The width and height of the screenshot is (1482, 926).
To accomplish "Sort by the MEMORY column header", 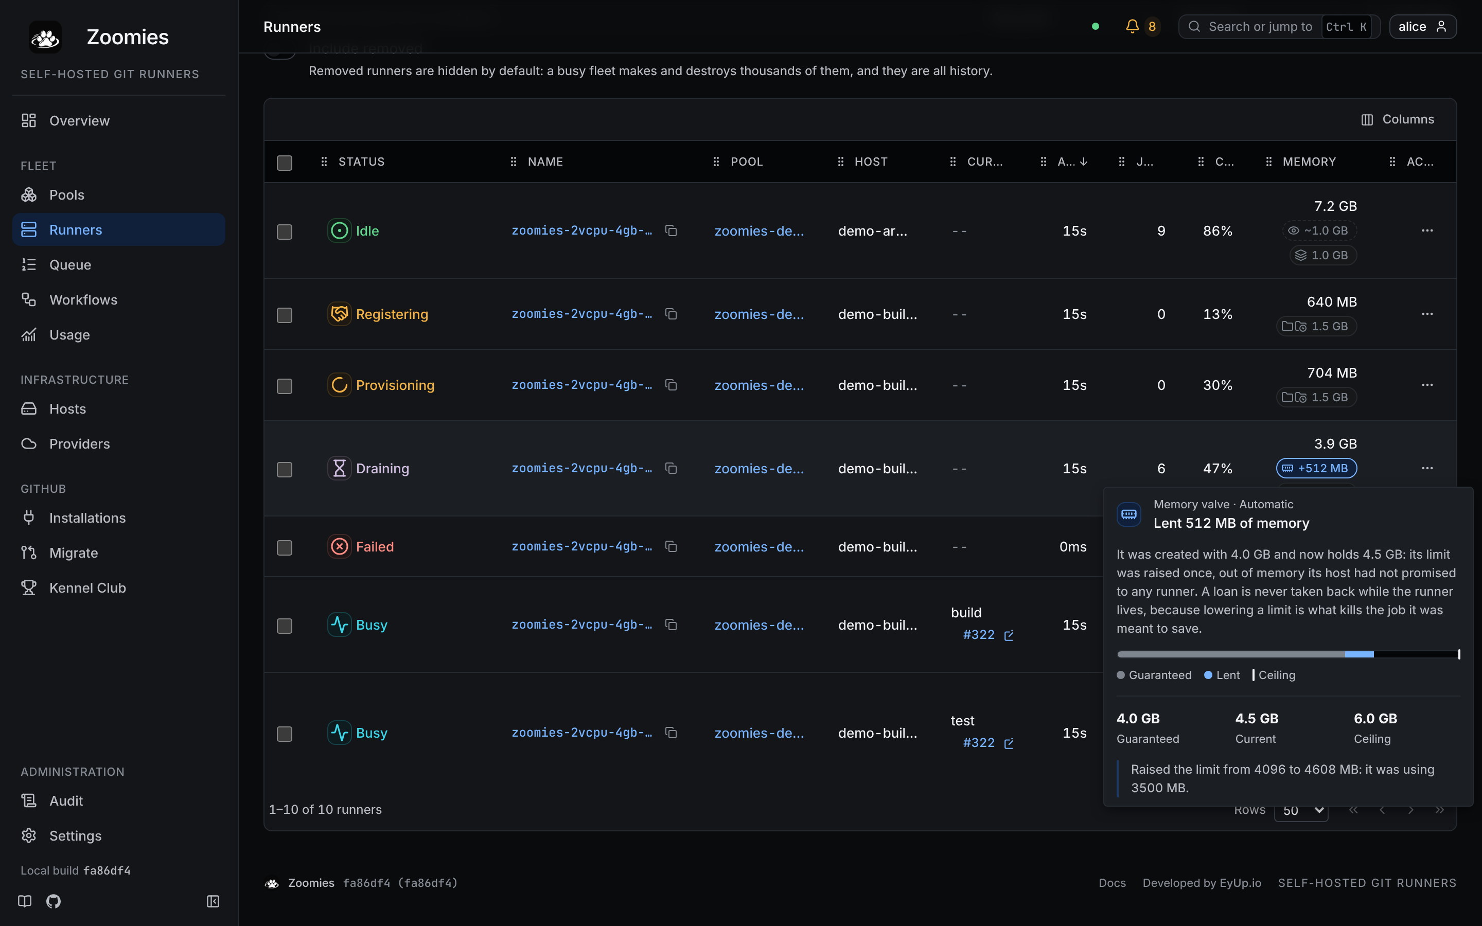I will (x=1309, y=162).
